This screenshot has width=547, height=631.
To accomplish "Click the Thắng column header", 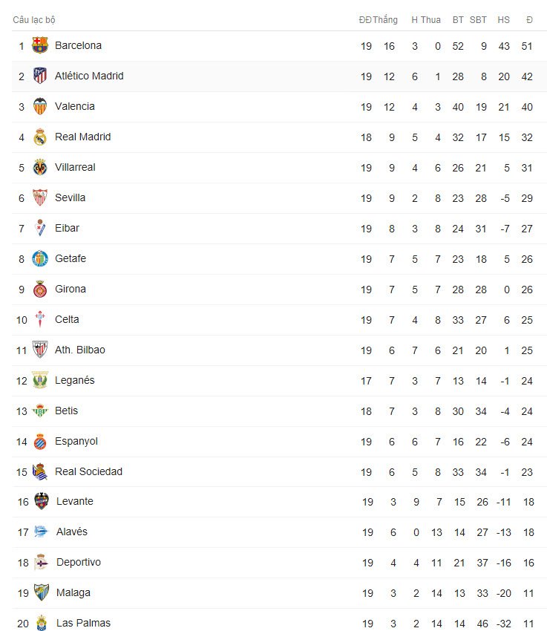I will tap(385, 20).
